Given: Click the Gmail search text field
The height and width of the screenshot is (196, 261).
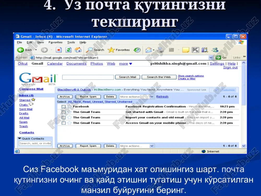Looking at the screenshot, I should [88, 77].
